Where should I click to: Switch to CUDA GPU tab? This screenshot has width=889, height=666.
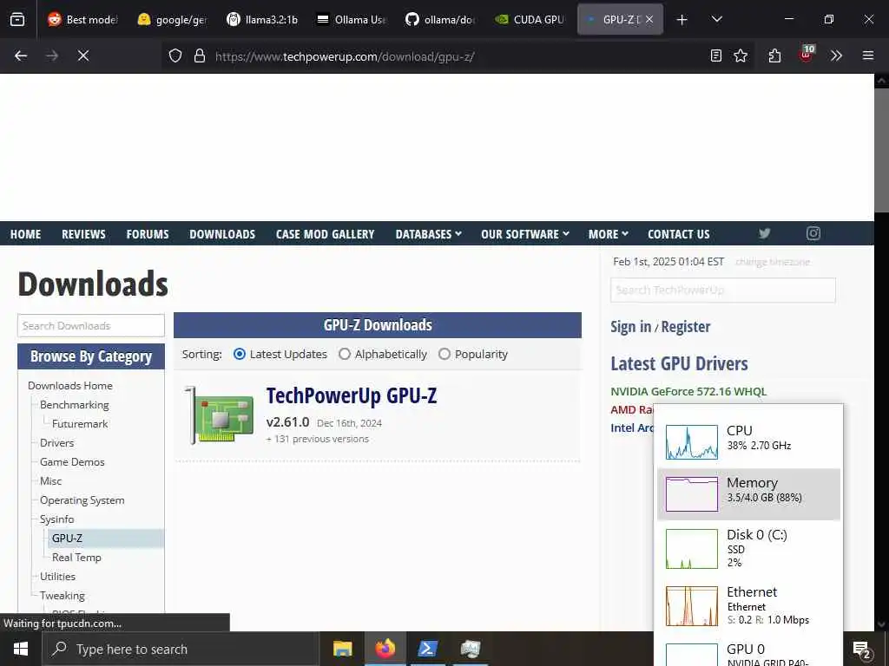tap(530, 19)
